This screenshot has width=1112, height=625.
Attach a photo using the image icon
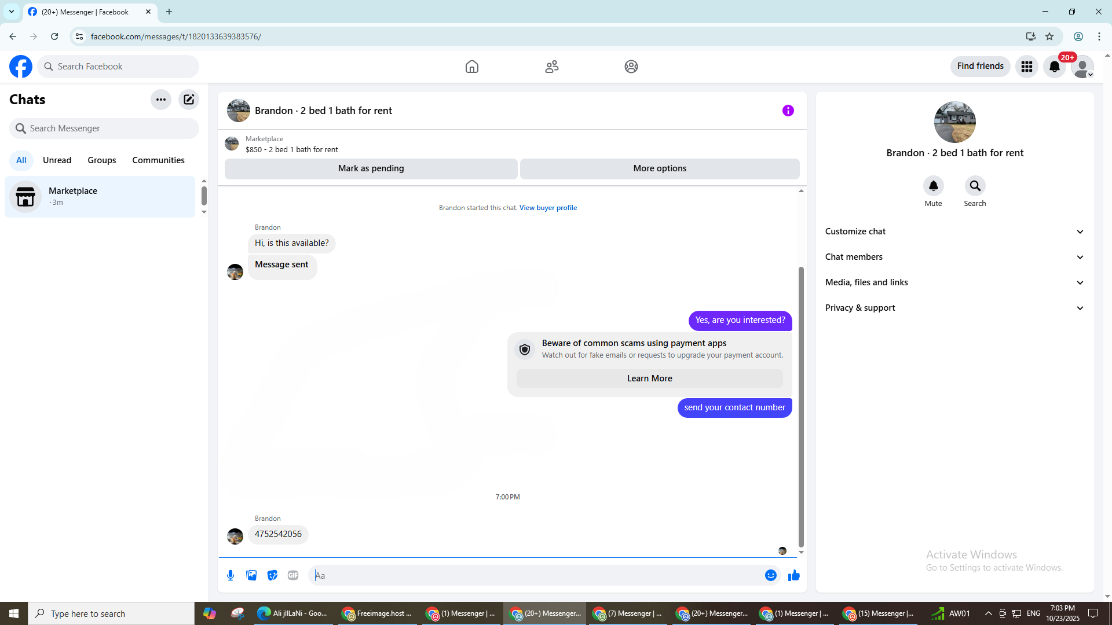coord(251,575)
